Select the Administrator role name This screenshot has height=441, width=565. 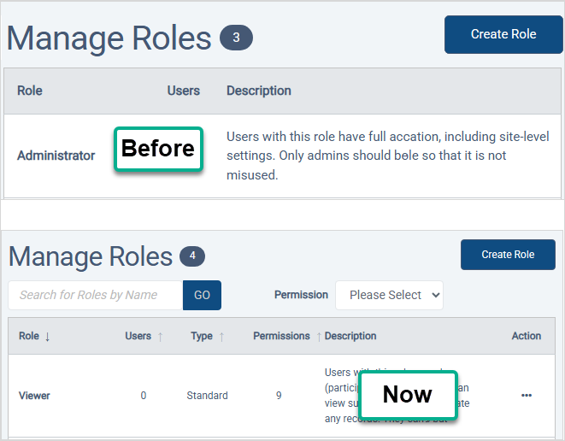56,156
